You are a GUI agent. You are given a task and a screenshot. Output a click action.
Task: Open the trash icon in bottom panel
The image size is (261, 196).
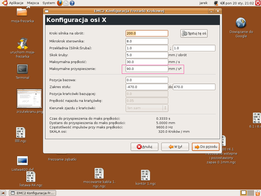(x=258, y=193)
